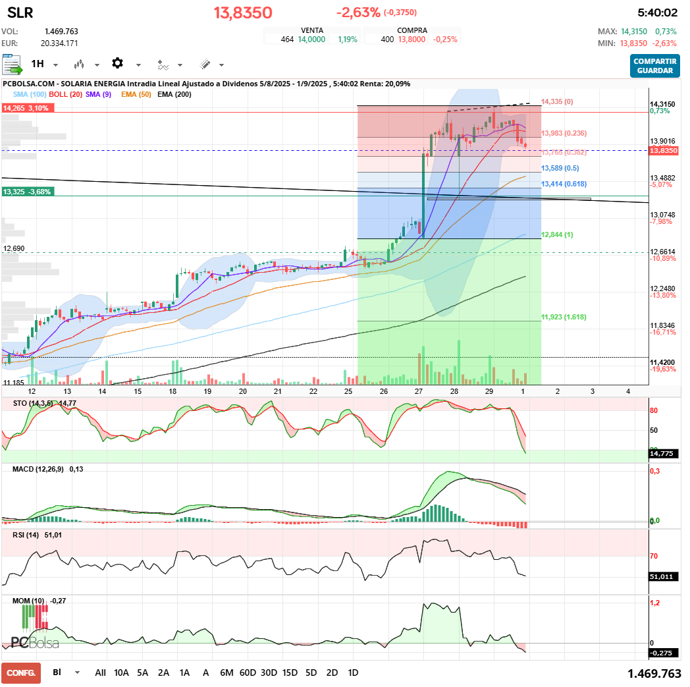Select the 60D time range
The width and height of the screenshot is (690, 687).
point(248,673)
